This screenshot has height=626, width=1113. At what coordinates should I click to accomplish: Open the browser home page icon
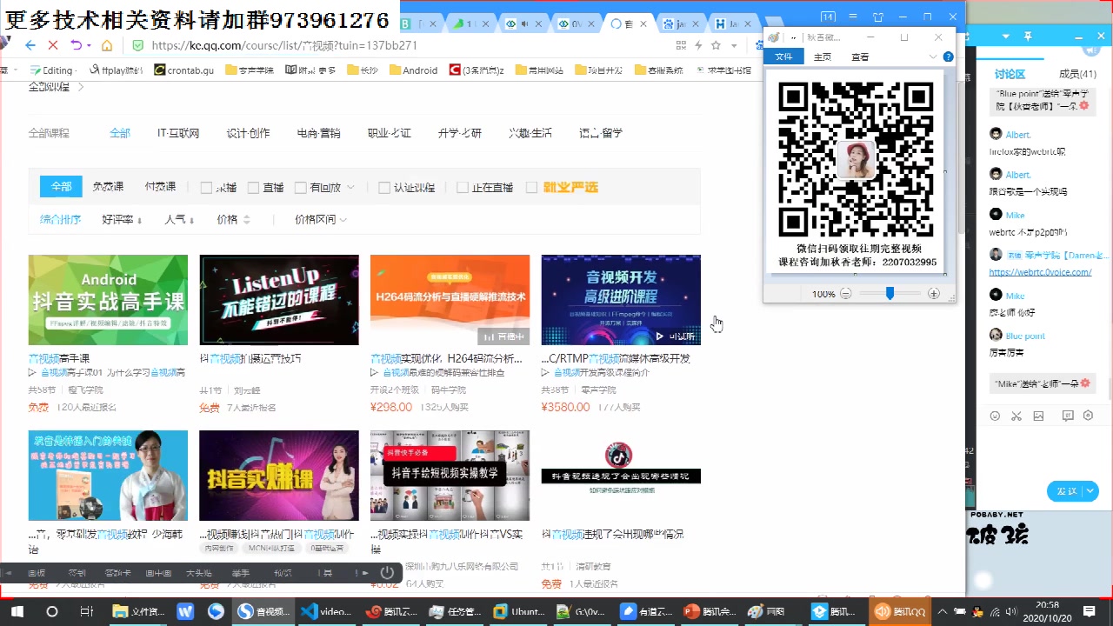107,45
